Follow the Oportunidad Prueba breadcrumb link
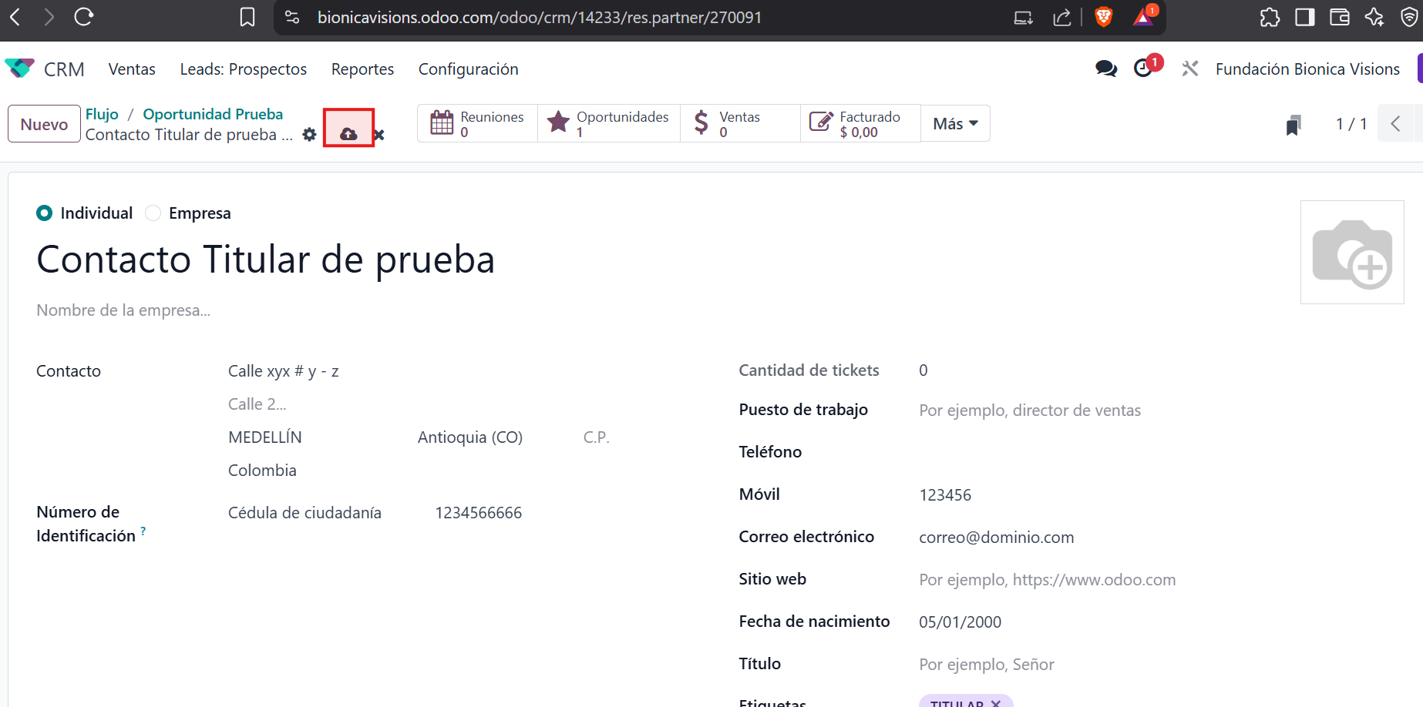This screenshot has width=1423, height=707. [x=213, y=114]
